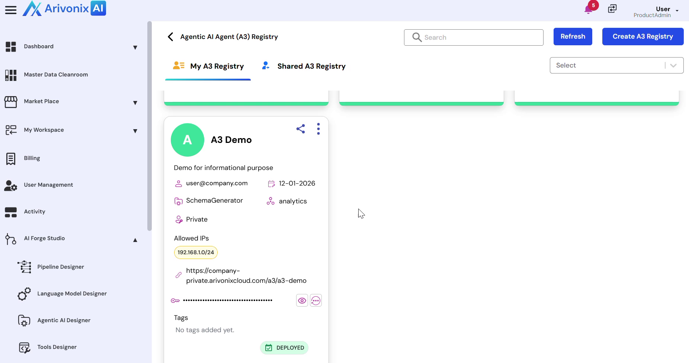
Task: Click the back arrow beside Agentic AI Agent Registry
Action: 170,37
